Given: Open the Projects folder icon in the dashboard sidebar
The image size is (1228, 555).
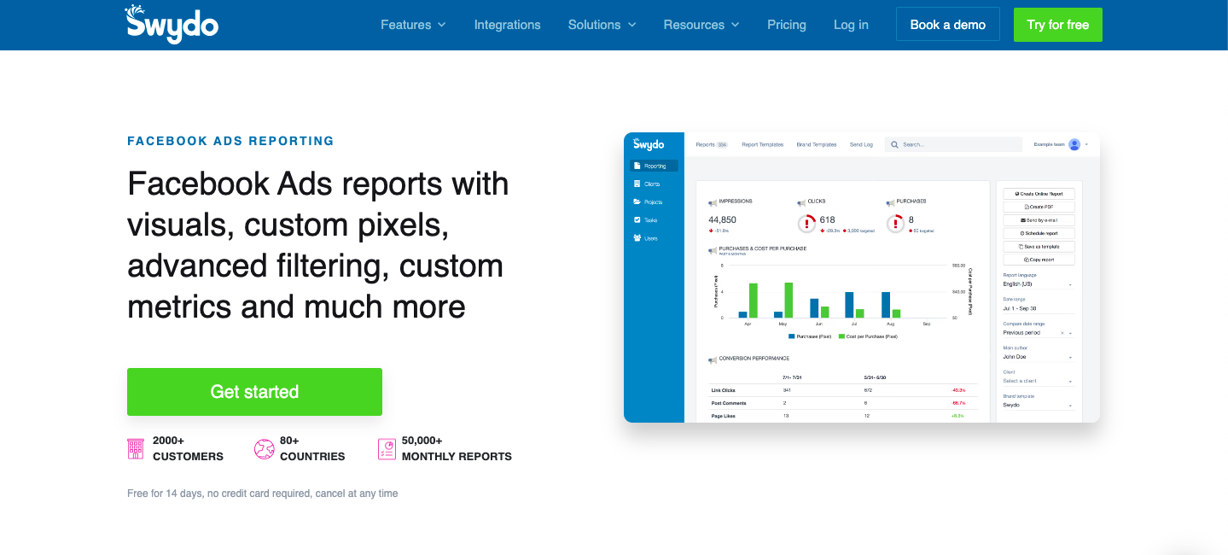Looking at the screenshot, I should (x=637, y=202).
